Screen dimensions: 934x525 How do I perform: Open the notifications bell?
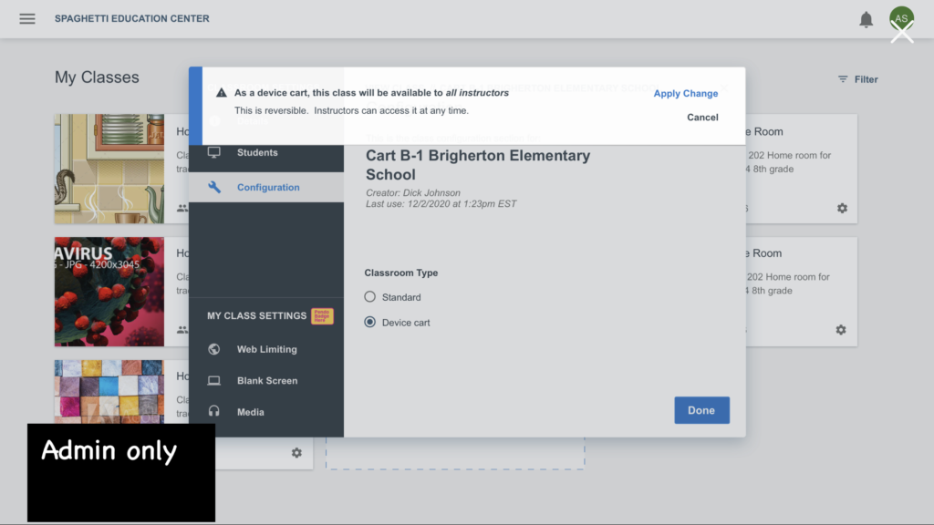(867, 20)
